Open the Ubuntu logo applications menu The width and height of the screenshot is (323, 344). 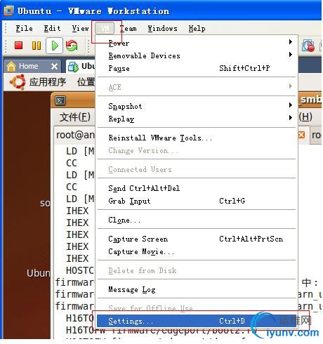coord(17,82)
